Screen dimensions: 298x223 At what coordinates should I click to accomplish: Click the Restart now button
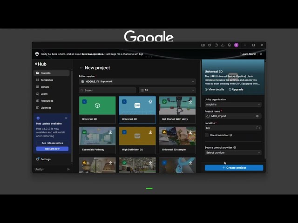52,149
